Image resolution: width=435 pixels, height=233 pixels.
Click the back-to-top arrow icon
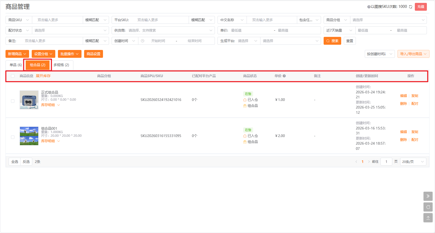428,218
